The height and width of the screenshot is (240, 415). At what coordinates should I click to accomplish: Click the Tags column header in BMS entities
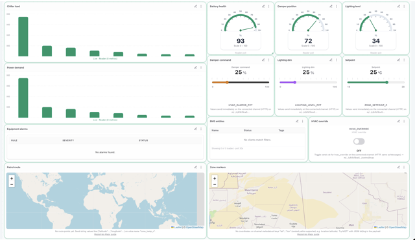[281, 131]
